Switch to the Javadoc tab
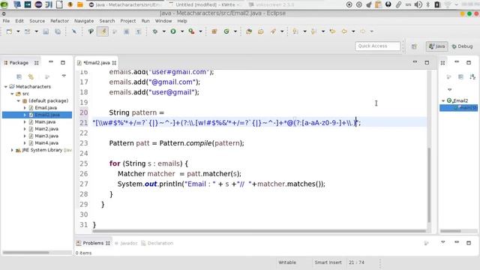480x270 pixels. 126,243
